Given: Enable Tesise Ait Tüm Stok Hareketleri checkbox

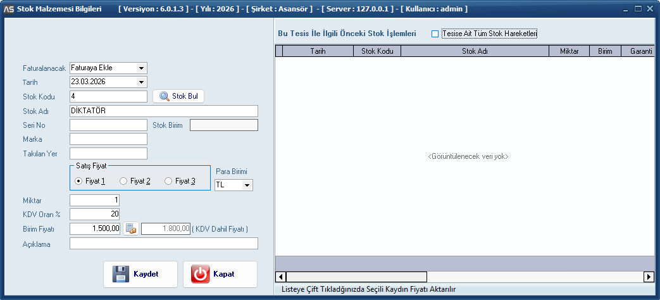Looking at the screenshot, I should click(x=435, y=34).
